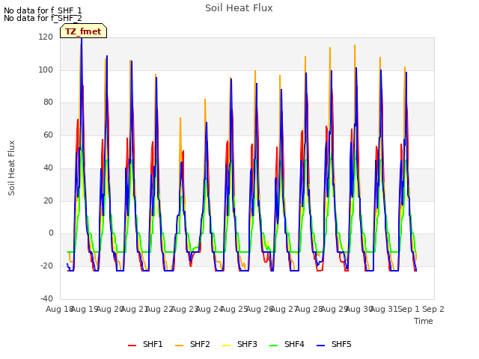This screenshot has height=359, width=479.
Task: Click the TZ_fmet annotation label
Action: tap(83, 31)
